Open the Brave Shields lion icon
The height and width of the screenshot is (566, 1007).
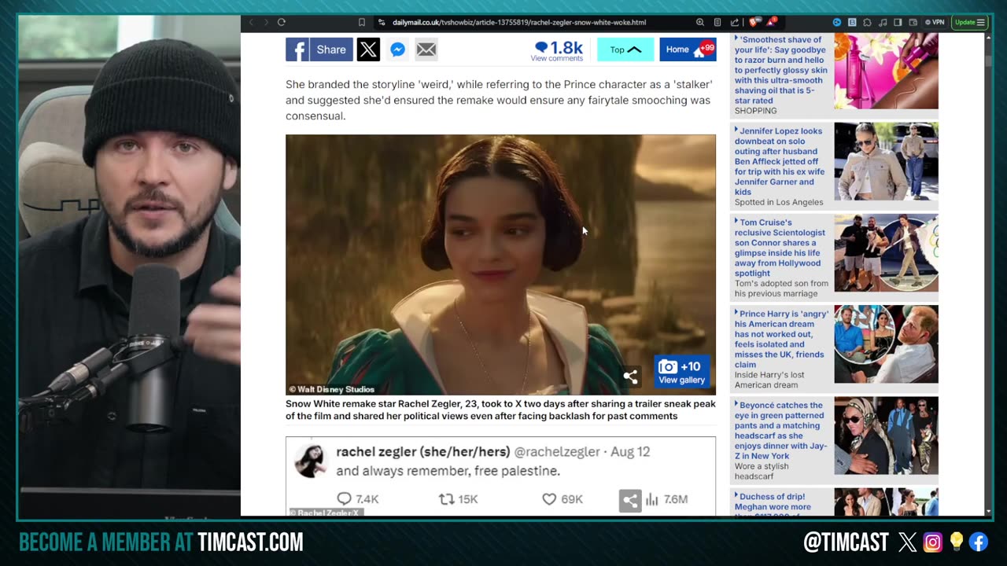click(754, 23)
